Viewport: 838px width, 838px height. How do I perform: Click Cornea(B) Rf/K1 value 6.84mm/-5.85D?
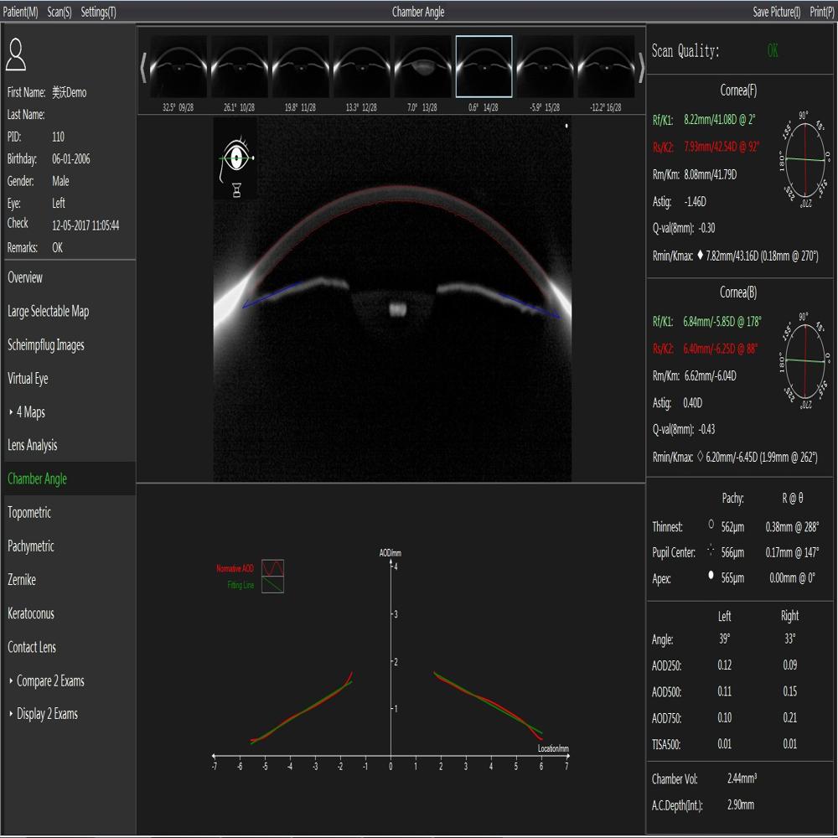(x=722, y=321)
